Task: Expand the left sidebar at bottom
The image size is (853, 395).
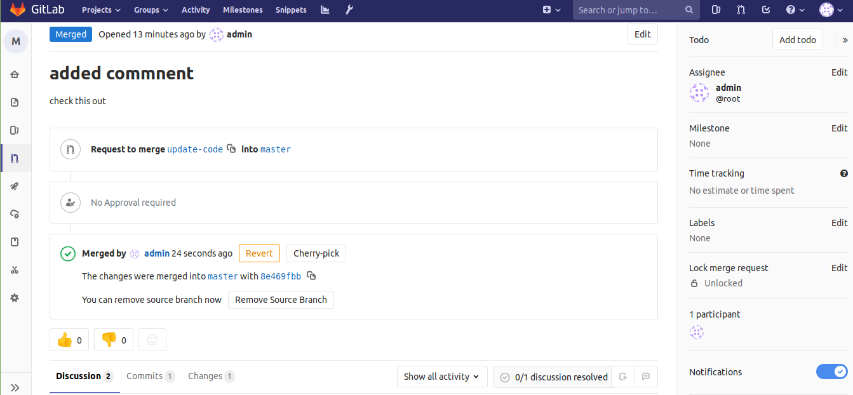Action: pyautogui.click(x=15, y=387)
